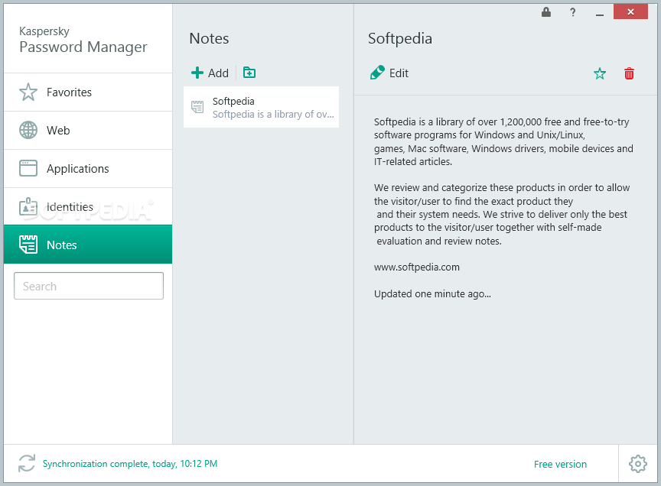The width and height of the screenshot is (661, 486).
Task: Select the Notes sidebar item
Action: pos(88,245)
